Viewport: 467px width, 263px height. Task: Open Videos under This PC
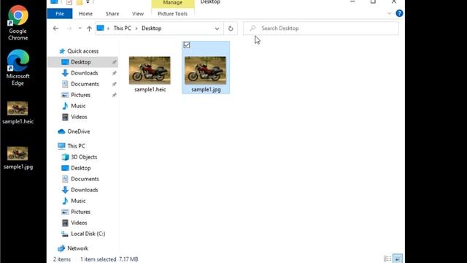(x=79, y=223)
